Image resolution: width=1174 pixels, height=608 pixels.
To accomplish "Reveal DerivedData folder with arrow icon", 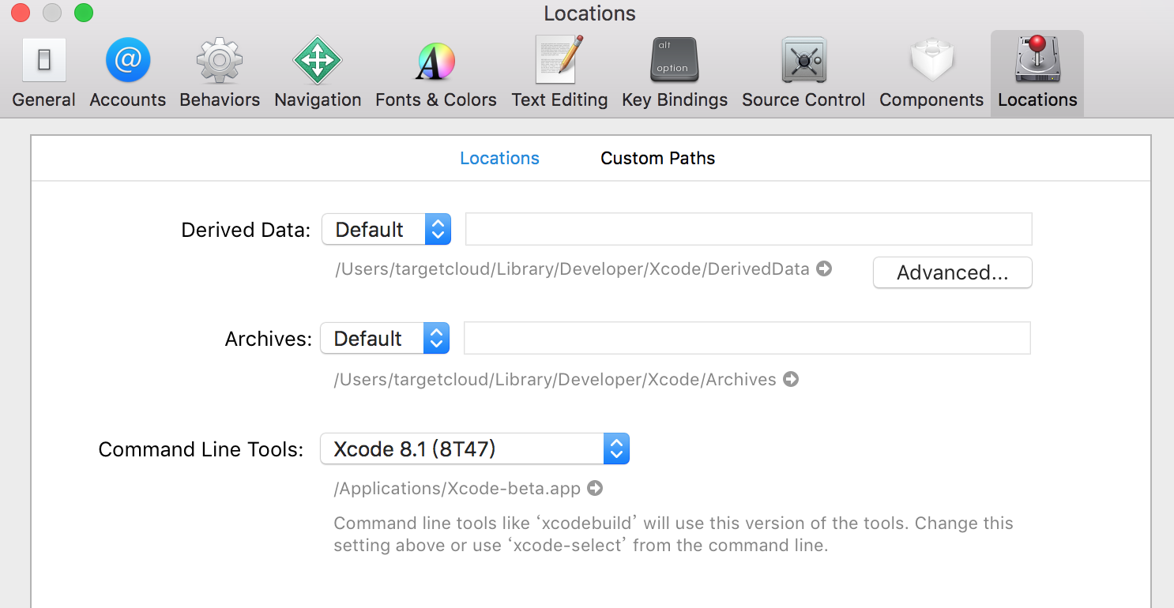I will click(824, 269).
